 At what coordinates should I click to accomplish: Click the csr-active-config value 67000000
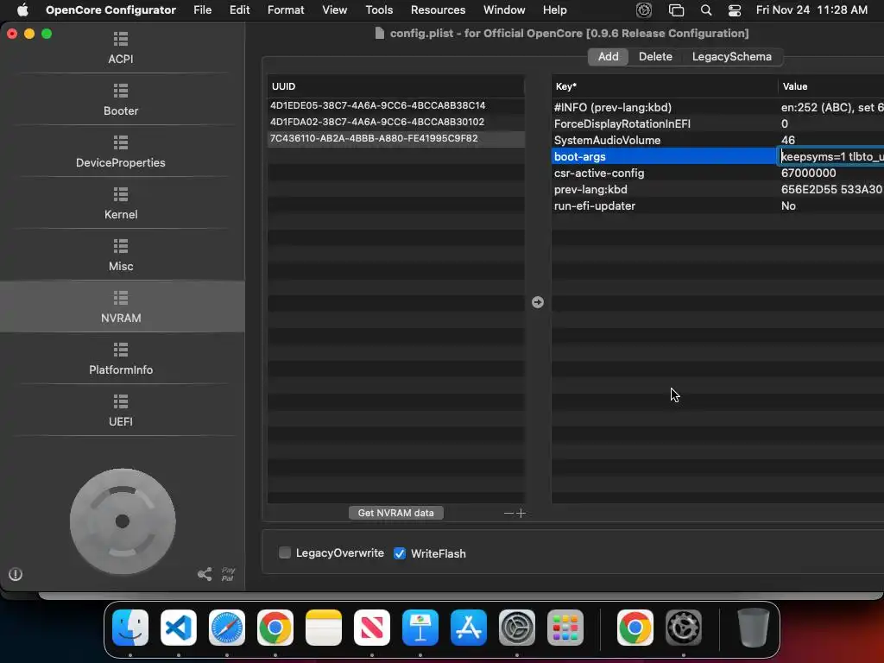[808, 173]
